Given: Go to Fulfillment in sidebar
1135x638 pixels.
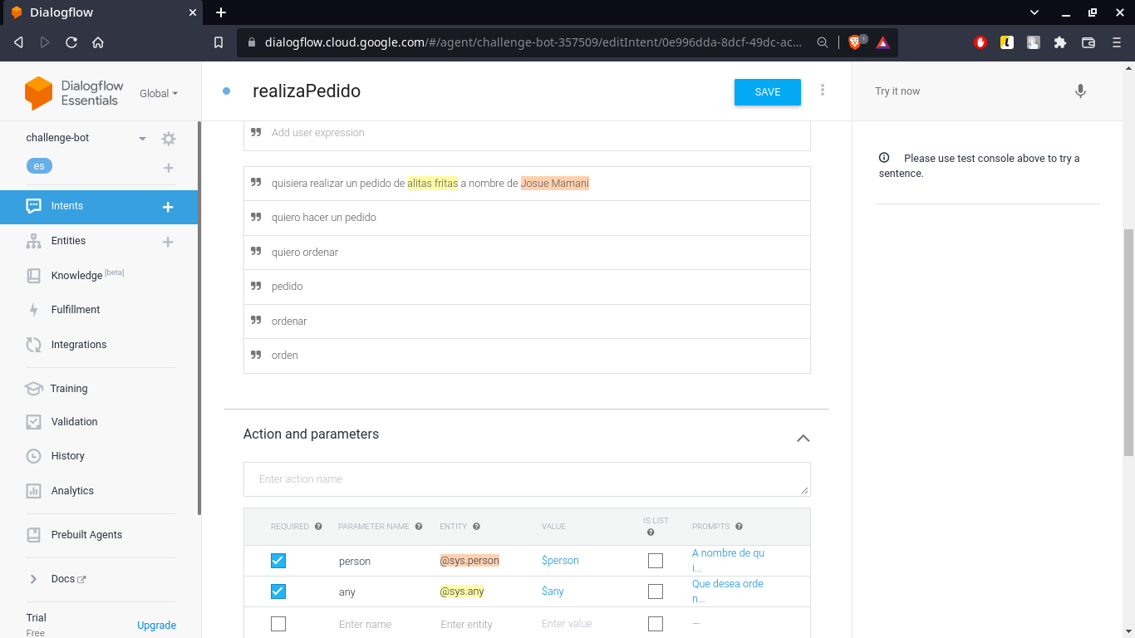Looking at the screenshot, I should click(76, 310).
